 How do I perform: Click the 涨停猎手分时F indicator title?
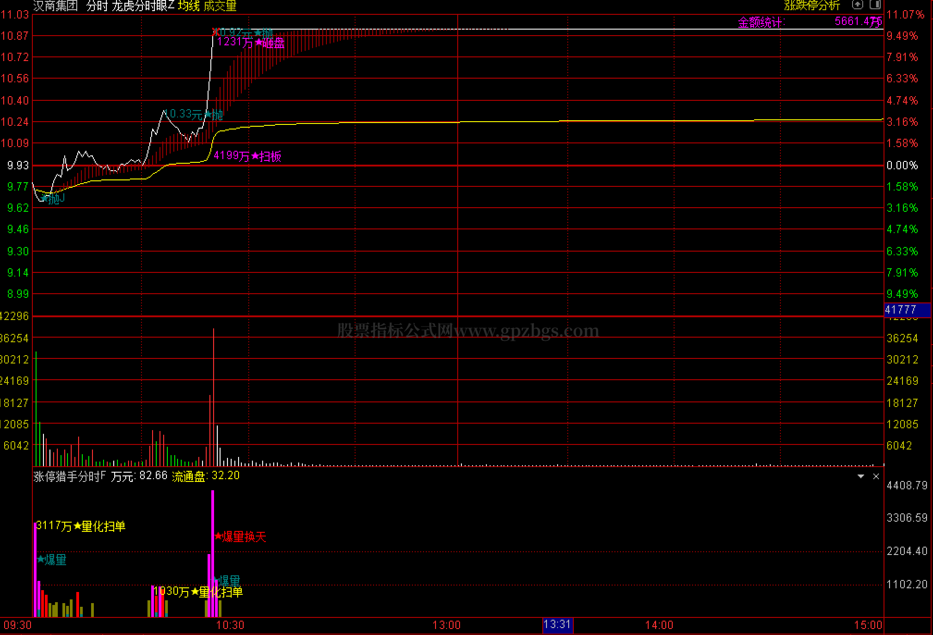coord(69,476)
